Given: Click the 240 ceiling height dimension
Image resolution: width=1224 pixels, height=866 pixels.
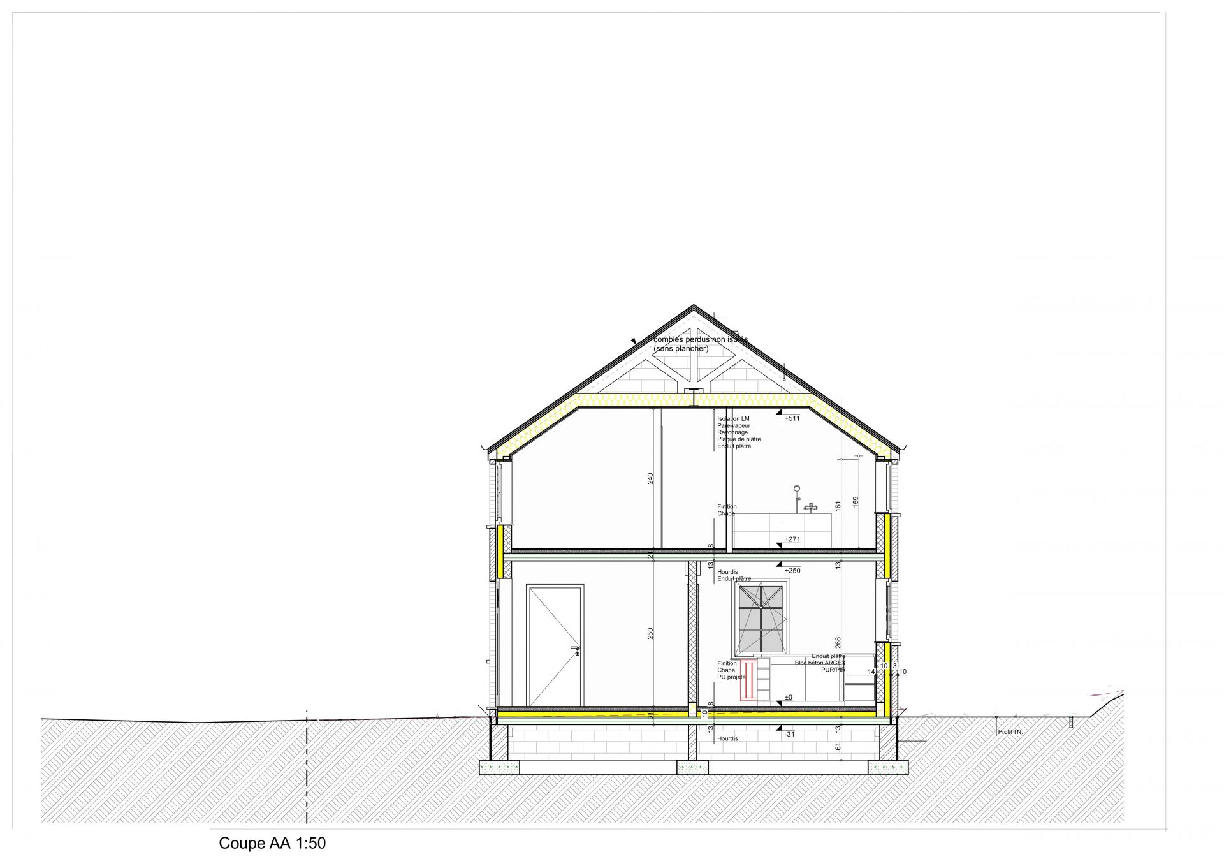Looking at the screenshot, I should coord(651,478).
